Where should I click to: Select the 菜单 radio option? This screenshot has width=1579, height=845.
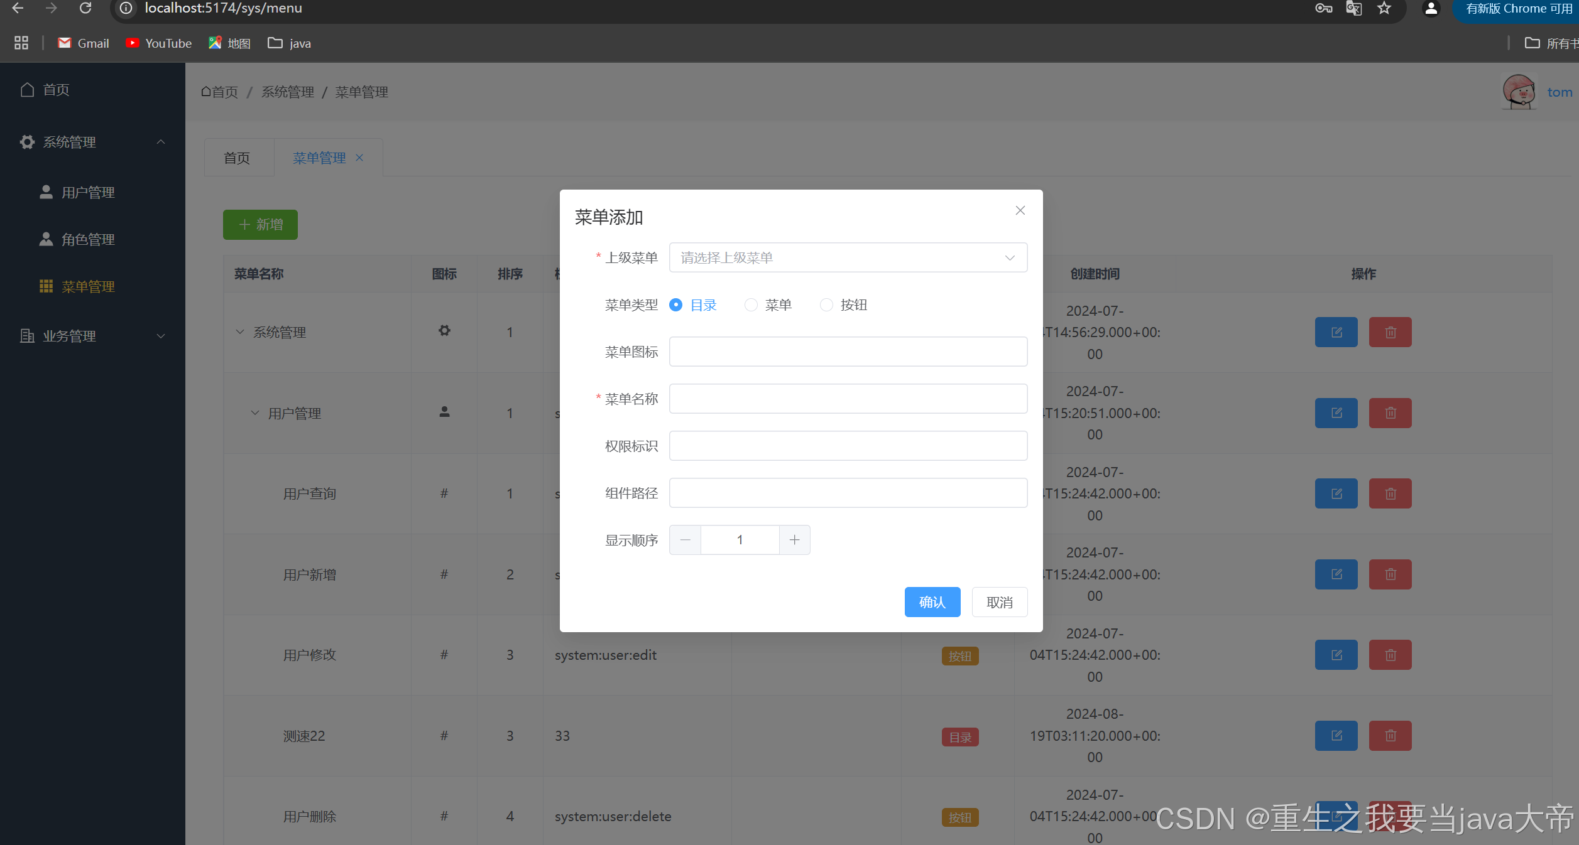pos(751,305)
